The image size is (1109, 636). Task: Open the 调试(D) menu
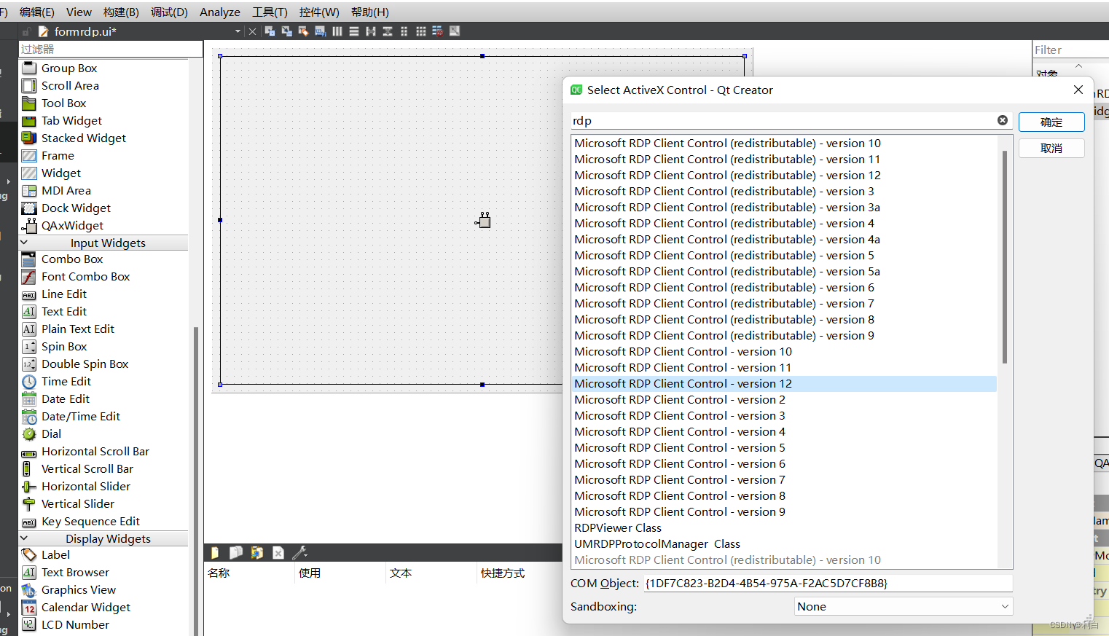click(169, 12)
